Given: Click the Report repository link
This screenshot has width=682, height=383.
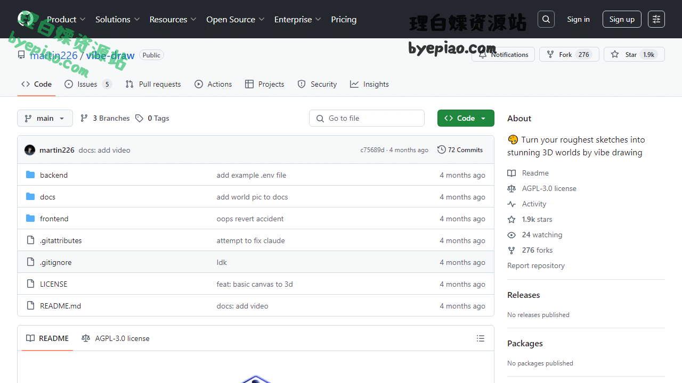Looking at the screenshot, I should (536, 265).
